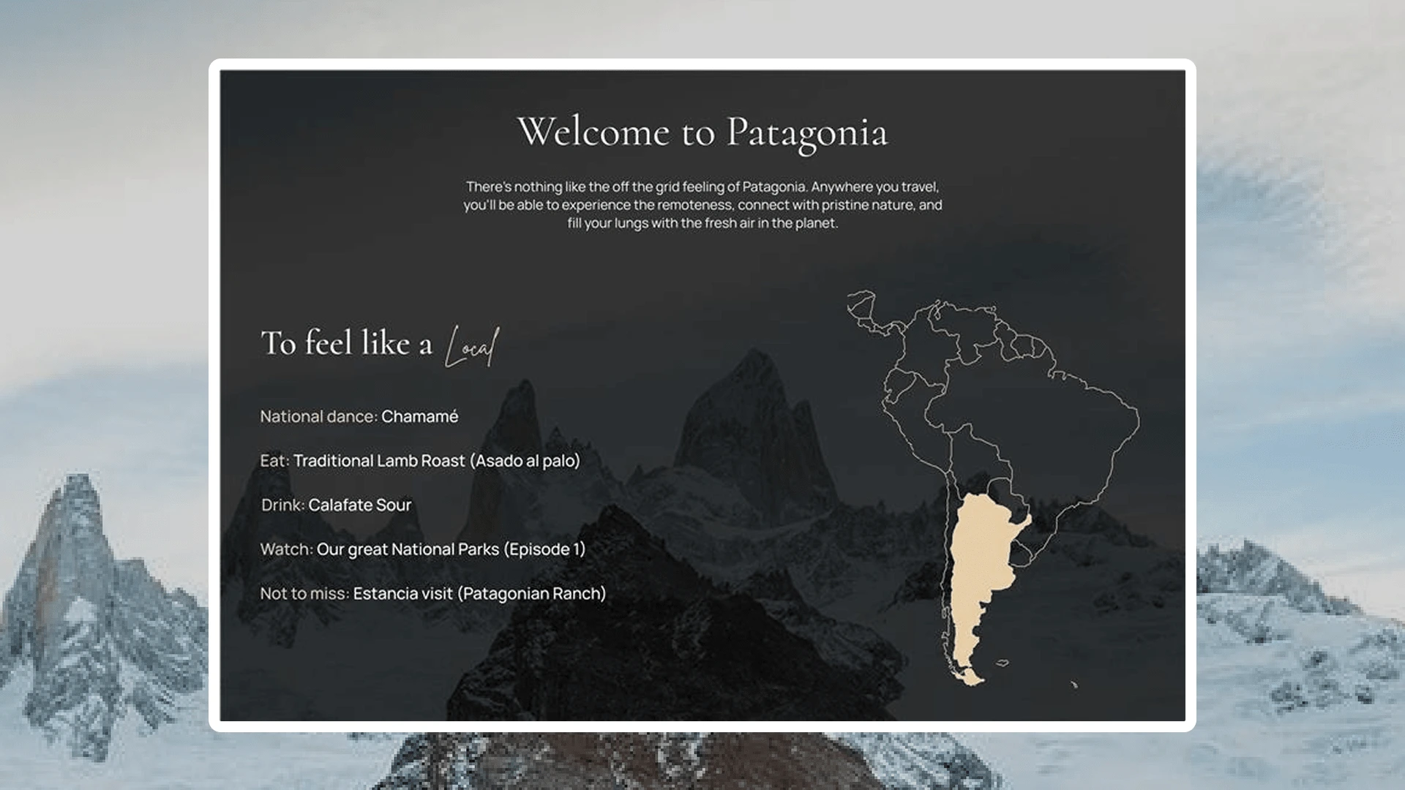The image size is (1405, 790).
Task: Click the To feel like a heading
Action: pos(347,343)
